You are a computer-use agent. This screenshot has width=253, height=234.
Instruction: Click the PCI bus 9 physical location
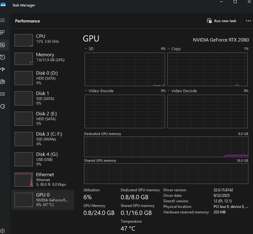tap(231, 207)
